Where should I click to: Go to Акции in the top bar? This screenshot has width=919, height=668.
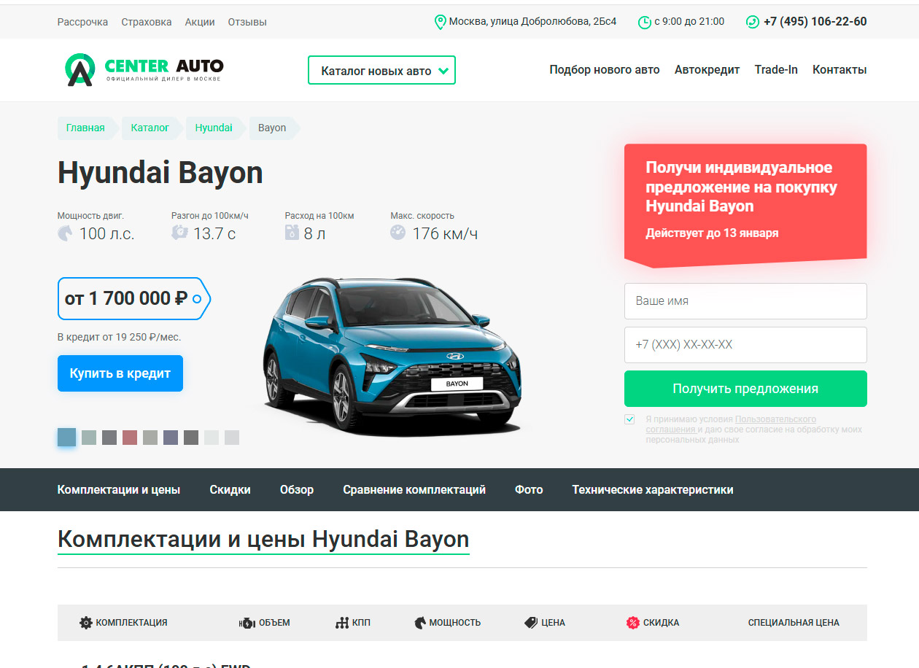200,22
